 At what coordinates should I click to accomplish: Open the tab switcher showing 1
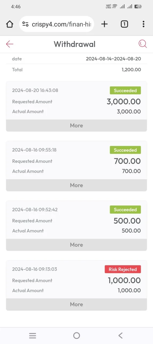[124, 24]
